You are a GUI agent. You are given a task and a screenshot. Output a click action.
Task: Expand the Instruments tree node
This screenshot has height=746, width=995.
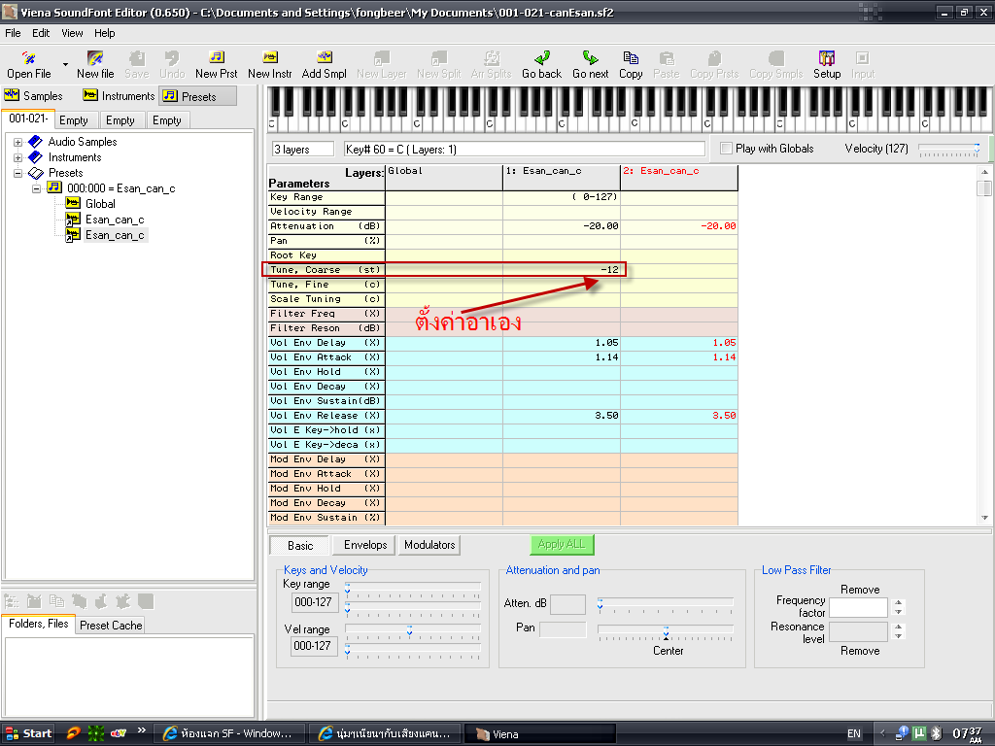coord(17,157)
